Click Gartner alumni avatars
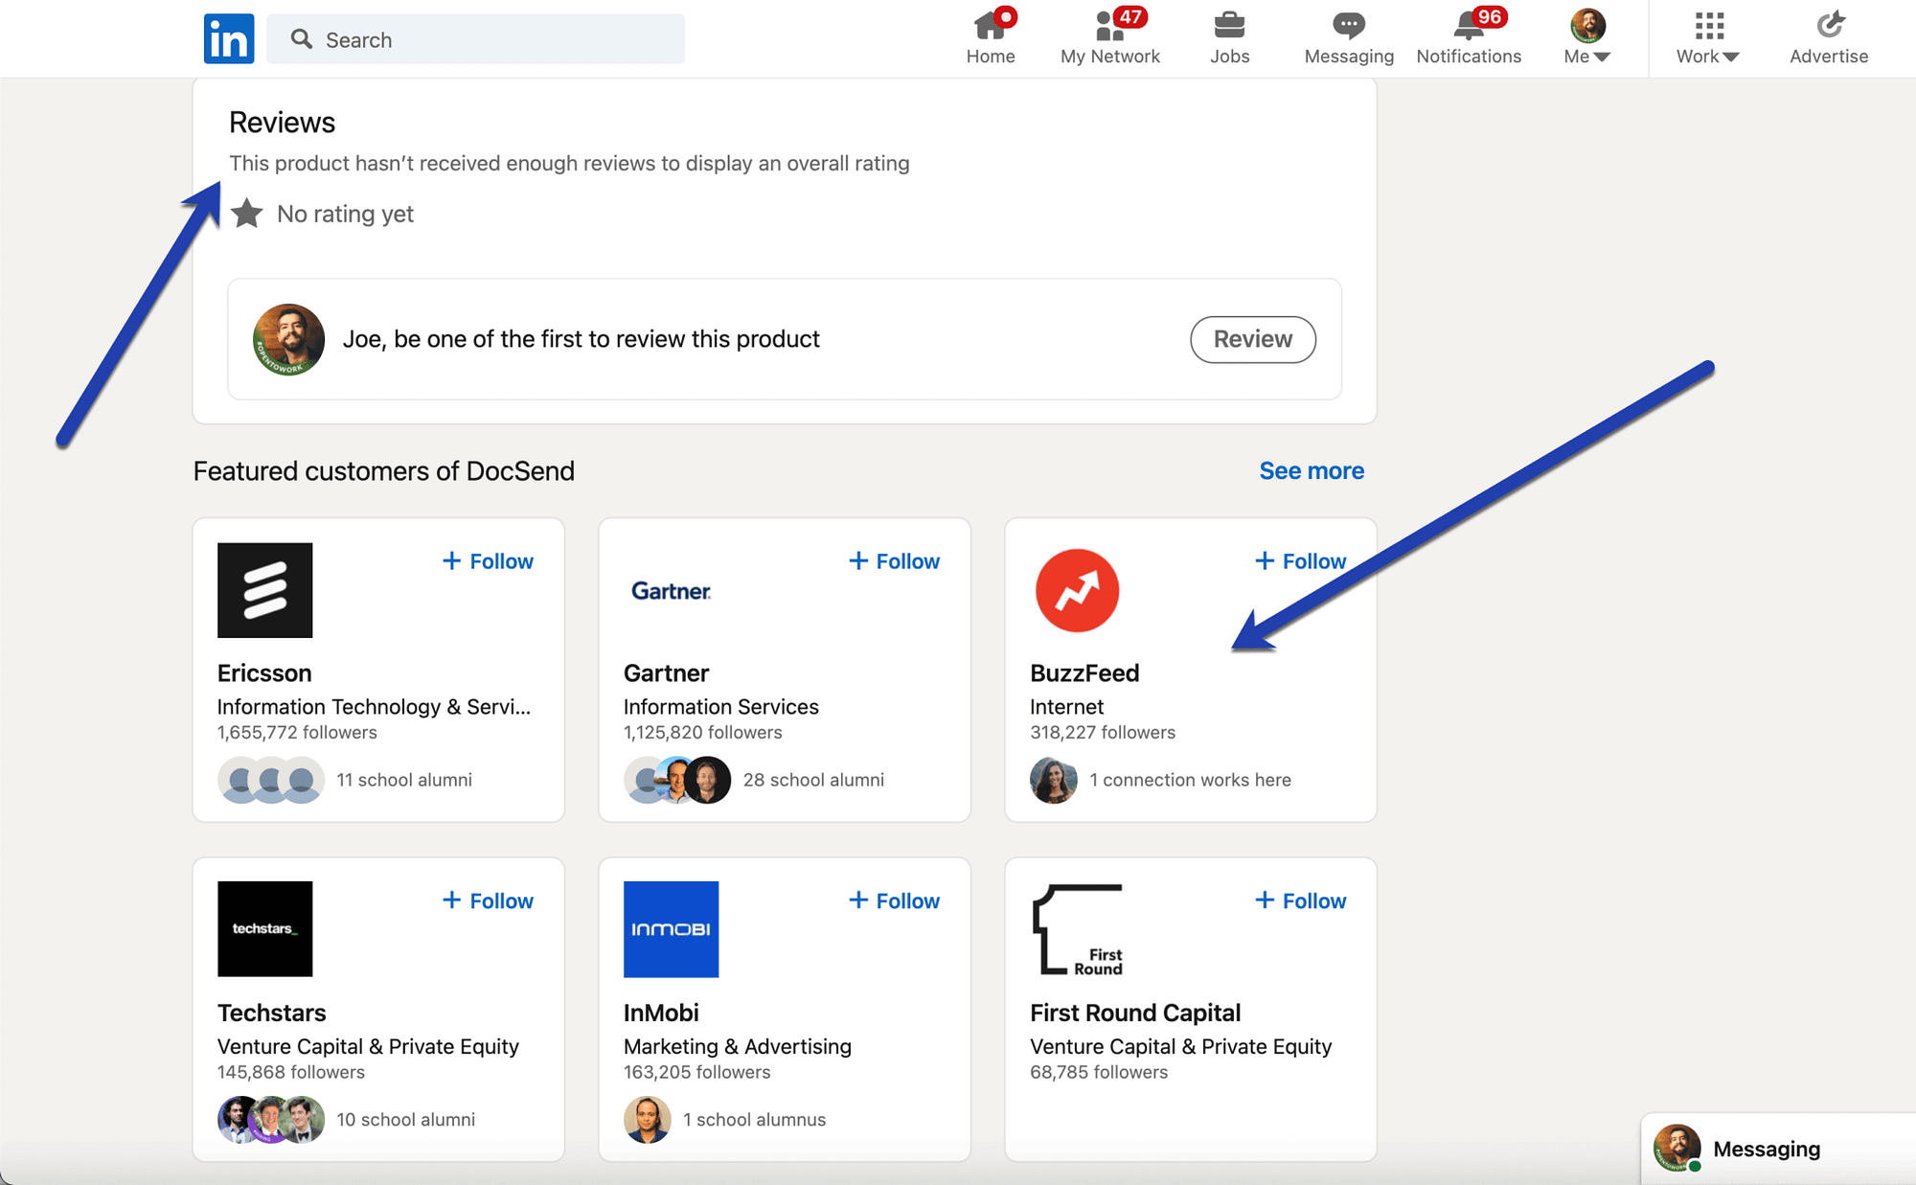This screenshot has height=1185, width=1916. 677,780
